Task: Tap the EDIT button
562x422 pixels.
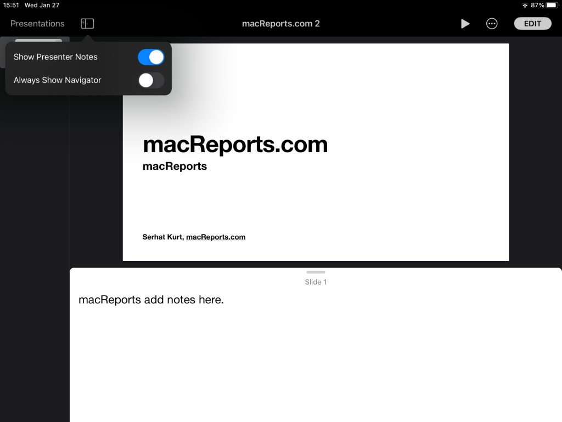Action: pos(532,23)
